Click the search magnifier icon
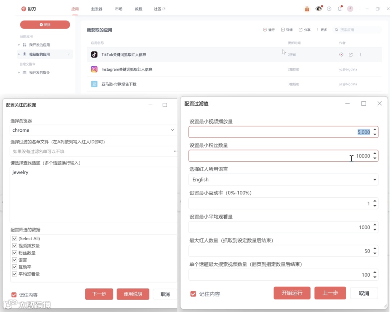 pos(337,30)
